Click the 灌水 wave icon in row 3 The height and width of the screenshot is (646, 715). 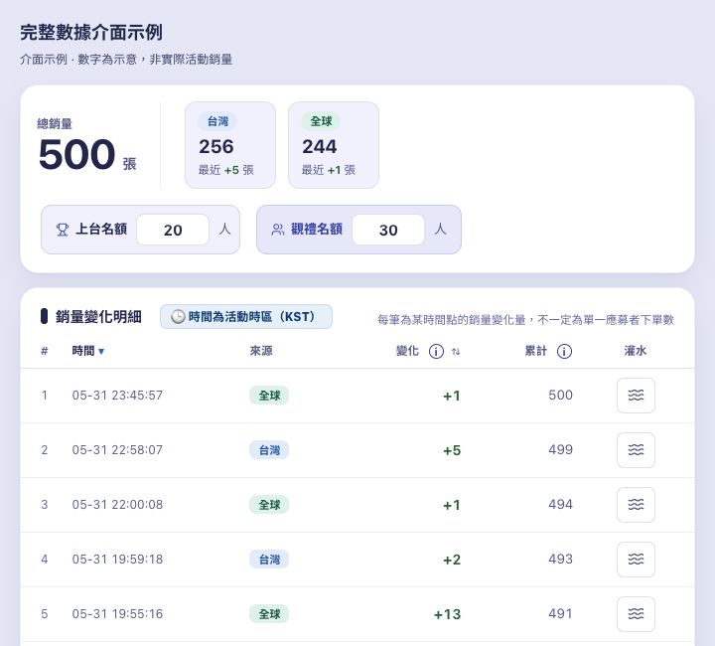click(636, 505)
